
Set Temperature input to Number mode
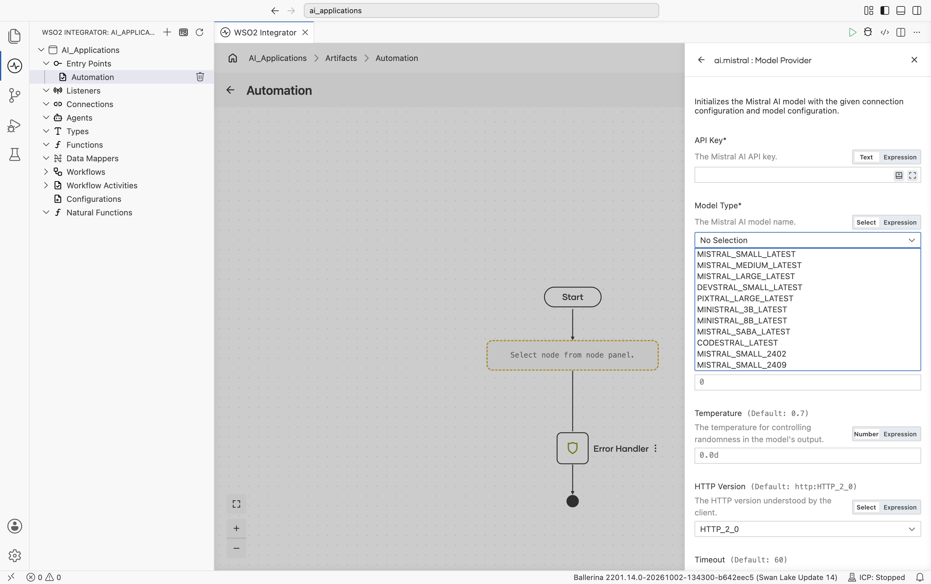(866, 434)
